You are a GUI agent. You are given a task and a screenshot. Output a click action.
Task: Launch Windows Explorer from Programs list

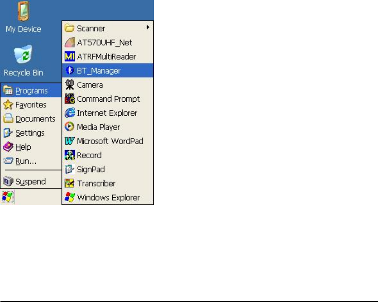108,197
